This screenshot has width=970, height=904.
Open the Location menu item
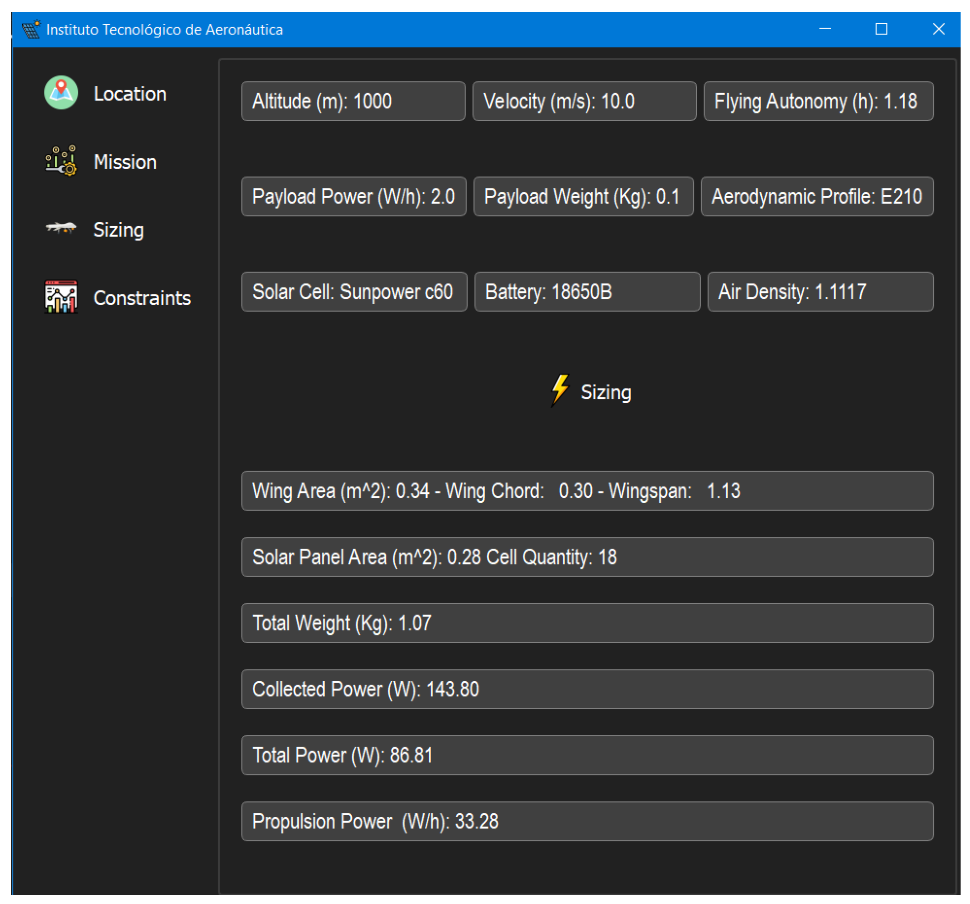click(x=130, y=94)
